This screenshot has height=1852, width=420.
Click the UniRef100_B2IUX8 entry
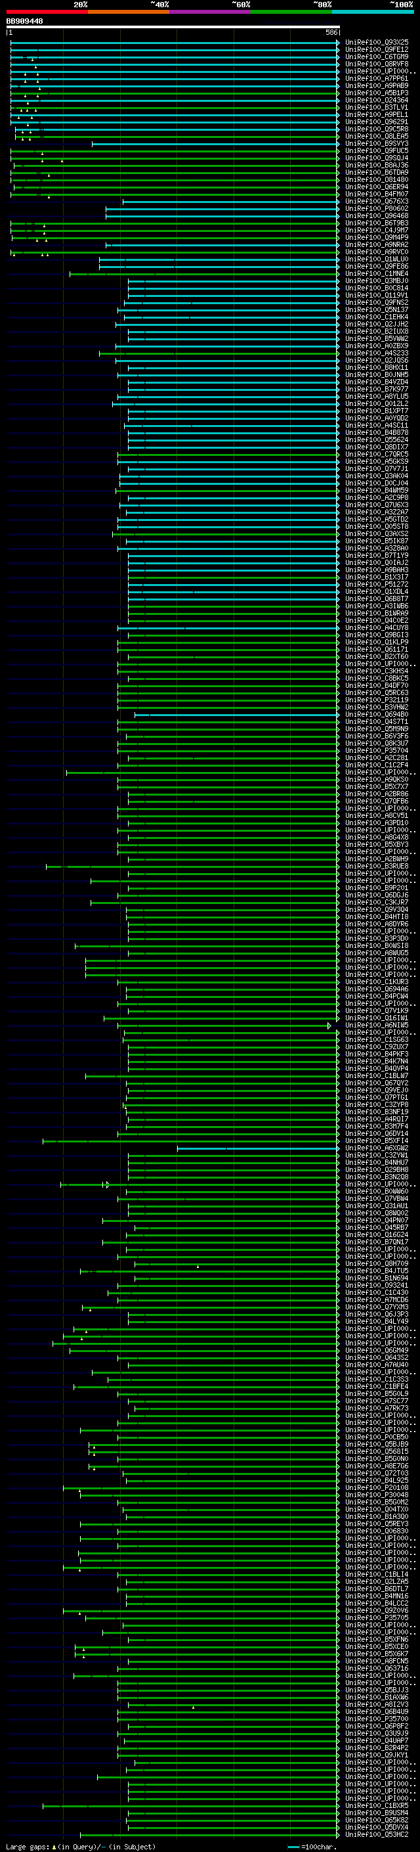377,331
